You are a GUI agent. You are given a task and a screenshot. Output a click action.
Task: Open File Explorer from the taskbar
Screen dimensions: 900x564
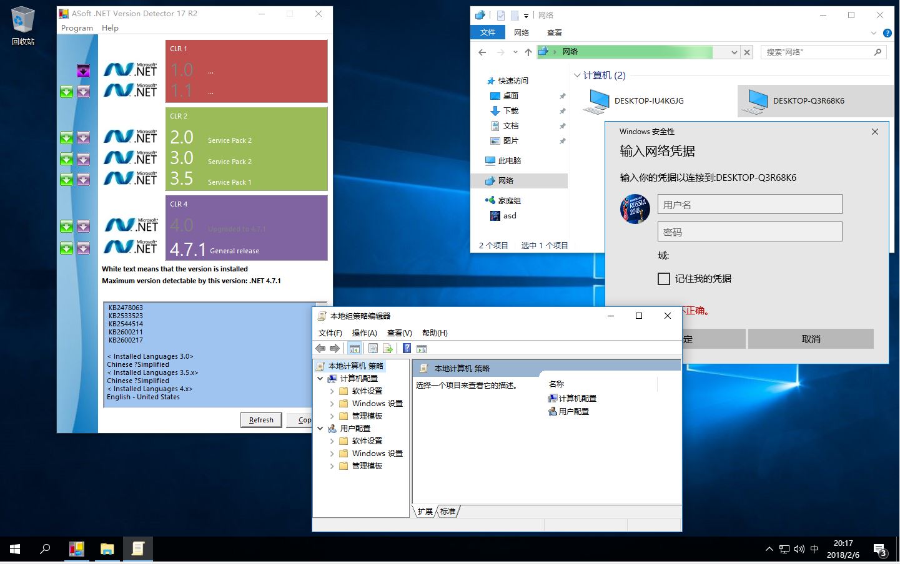tap(107, 549)
